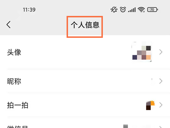Tap the 个人信息 page title
170x128 pixels.
click(85, 25)
